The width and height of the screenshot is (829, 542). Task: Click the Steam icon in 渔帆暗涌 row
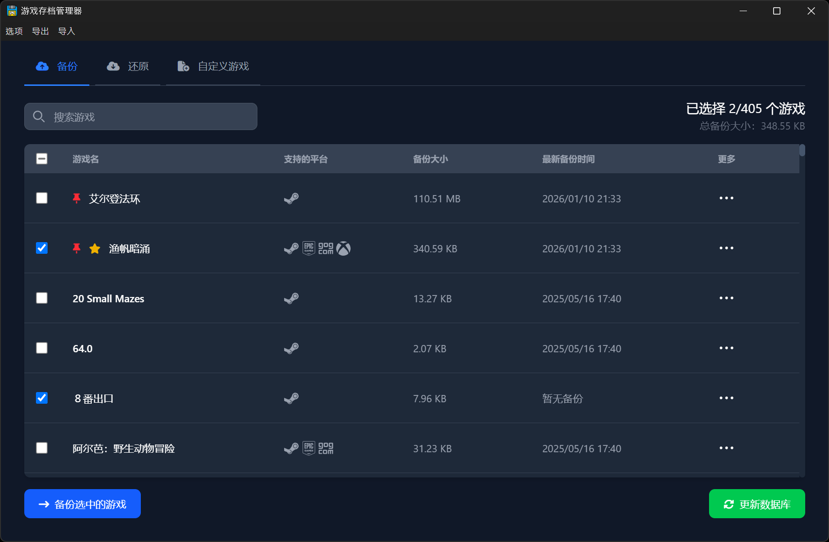click(291, 248)
